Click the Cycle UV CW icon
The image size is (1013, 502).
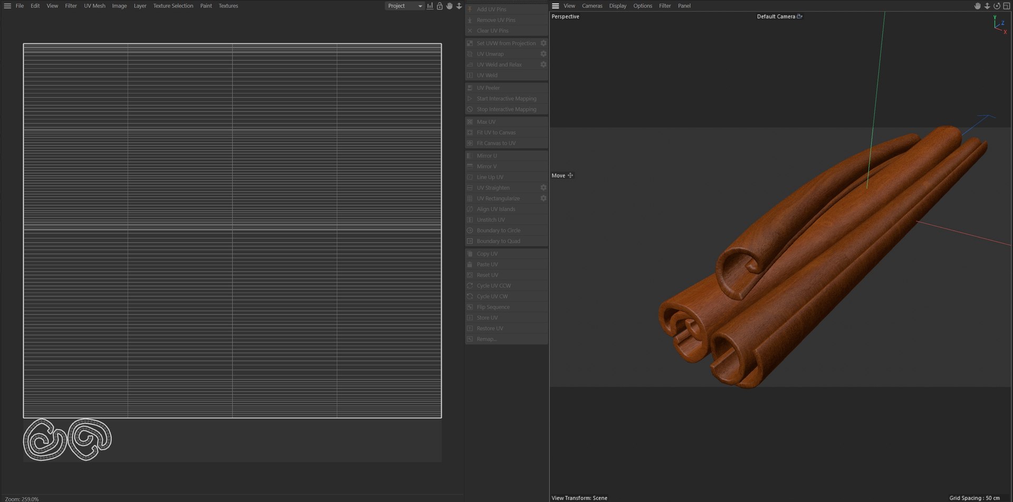(x=470, y=296)
